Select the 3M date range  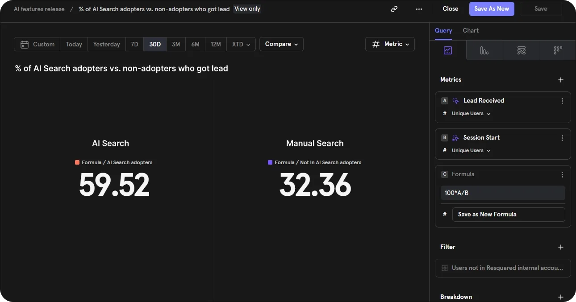(x=176, y=44)
